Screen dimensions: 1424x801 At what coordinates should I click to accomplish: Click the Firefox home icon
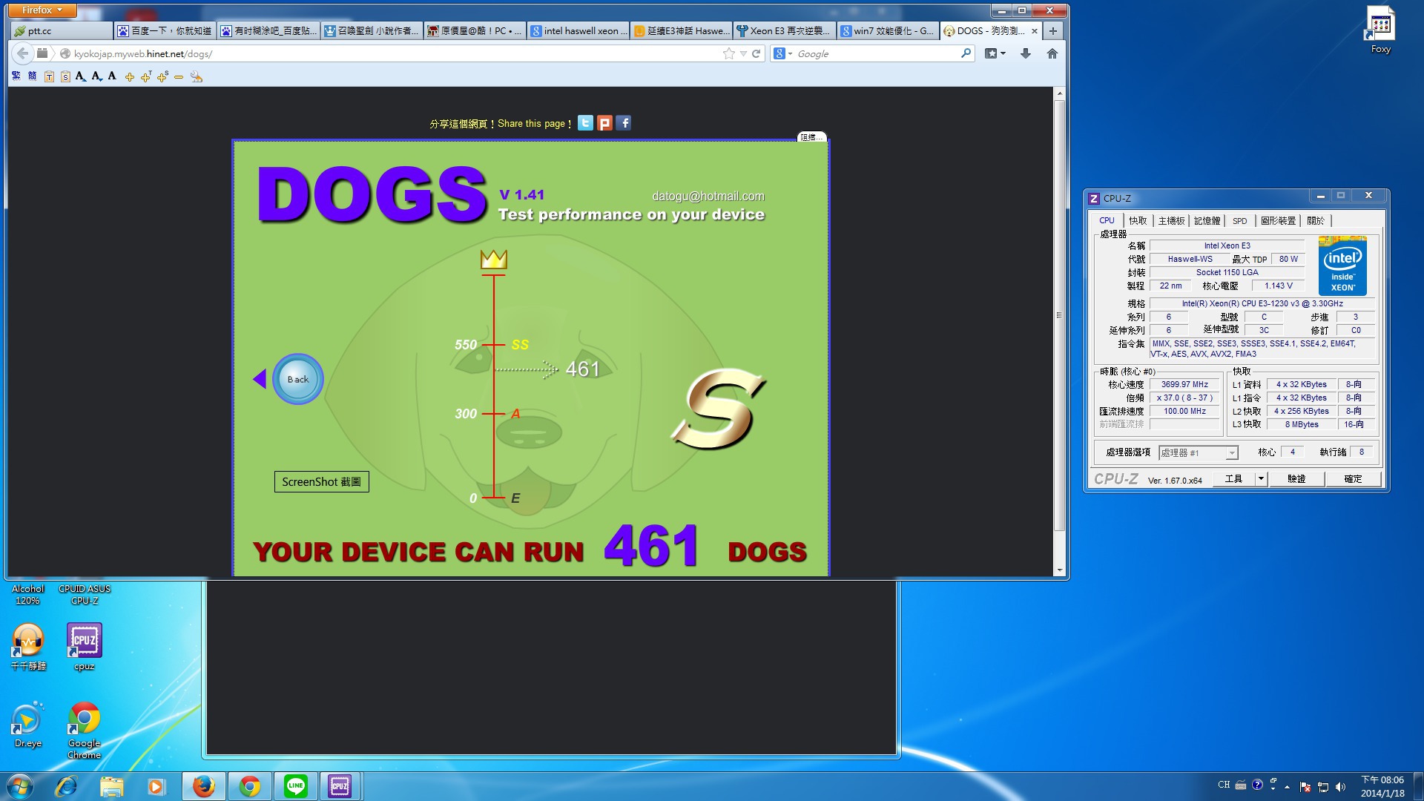1052,53
